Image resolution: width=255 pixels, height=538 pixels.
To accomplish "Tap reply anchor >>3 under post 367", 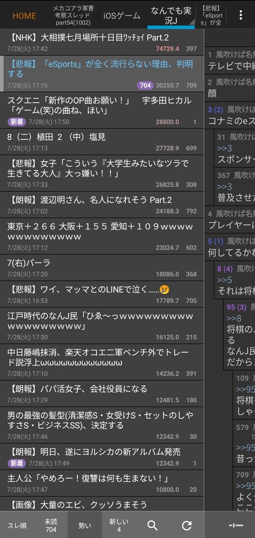I will (224, 187).
